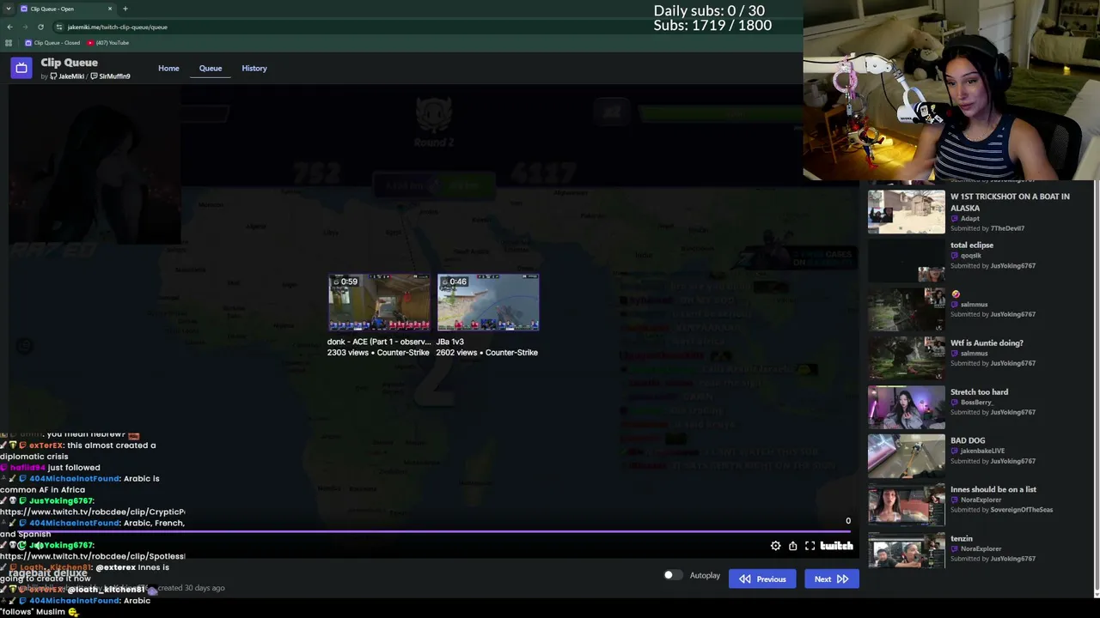
Task: Go back with the browser back arrow
Action: point(9,27)
